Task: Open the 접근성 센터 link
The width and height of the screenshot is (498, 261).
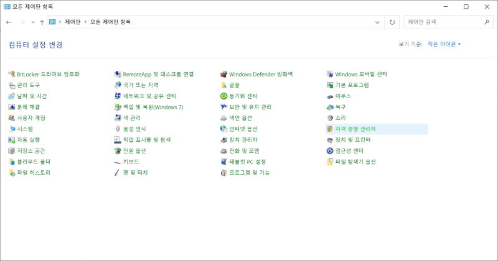Action: [x=349, y=151]
